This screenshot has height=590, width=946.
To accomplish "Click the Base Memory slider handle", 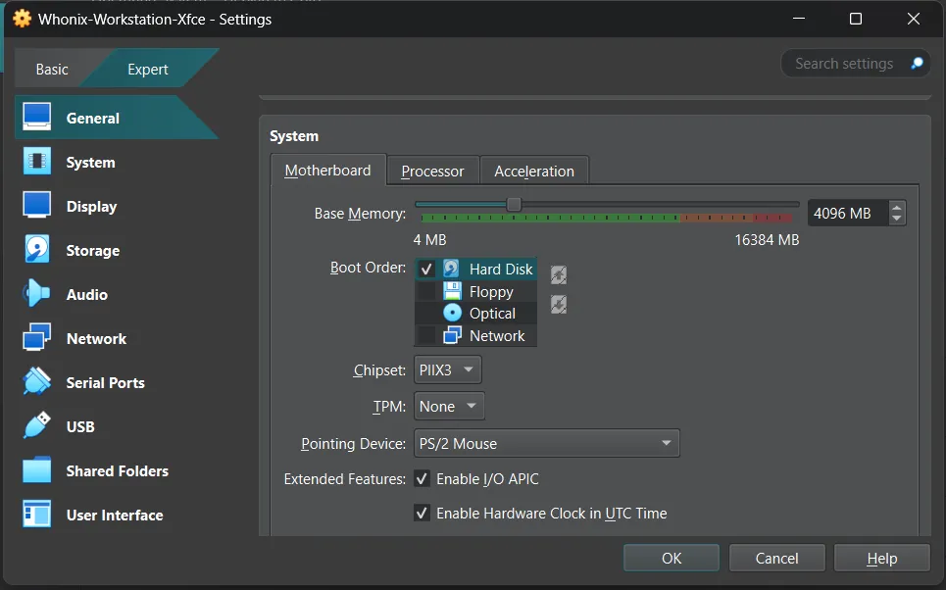I will [514, 205].
